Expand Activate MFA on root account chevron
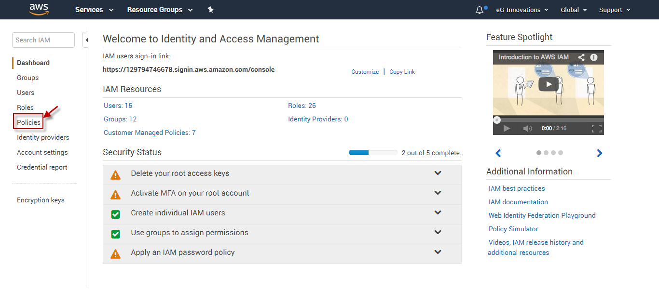This screenshot has height=291, width=659. pos(438,193)
